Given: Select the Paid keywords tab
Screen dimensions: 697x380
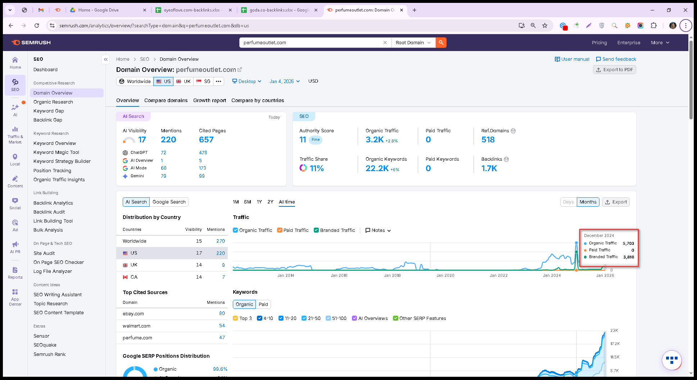Looking at the screenshot, I should [x=263, y=304].
